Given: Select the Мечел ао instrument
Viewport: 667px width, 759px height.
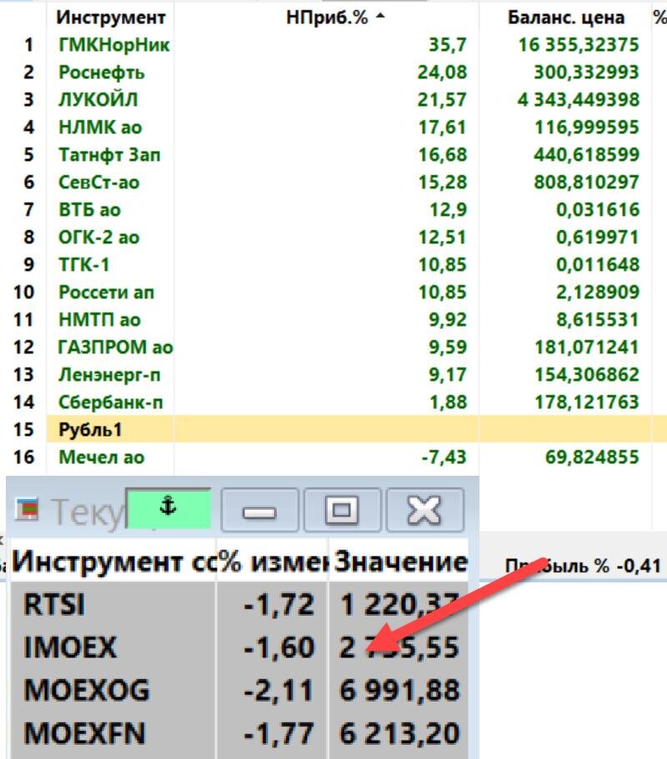Looking at the screenshot, I should pyautogui.click(x=101, y=457).
